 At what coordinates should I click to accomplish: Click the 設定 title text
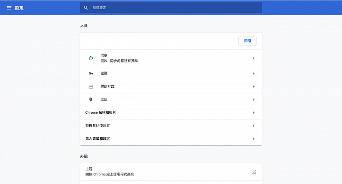(x=19, y=8)
